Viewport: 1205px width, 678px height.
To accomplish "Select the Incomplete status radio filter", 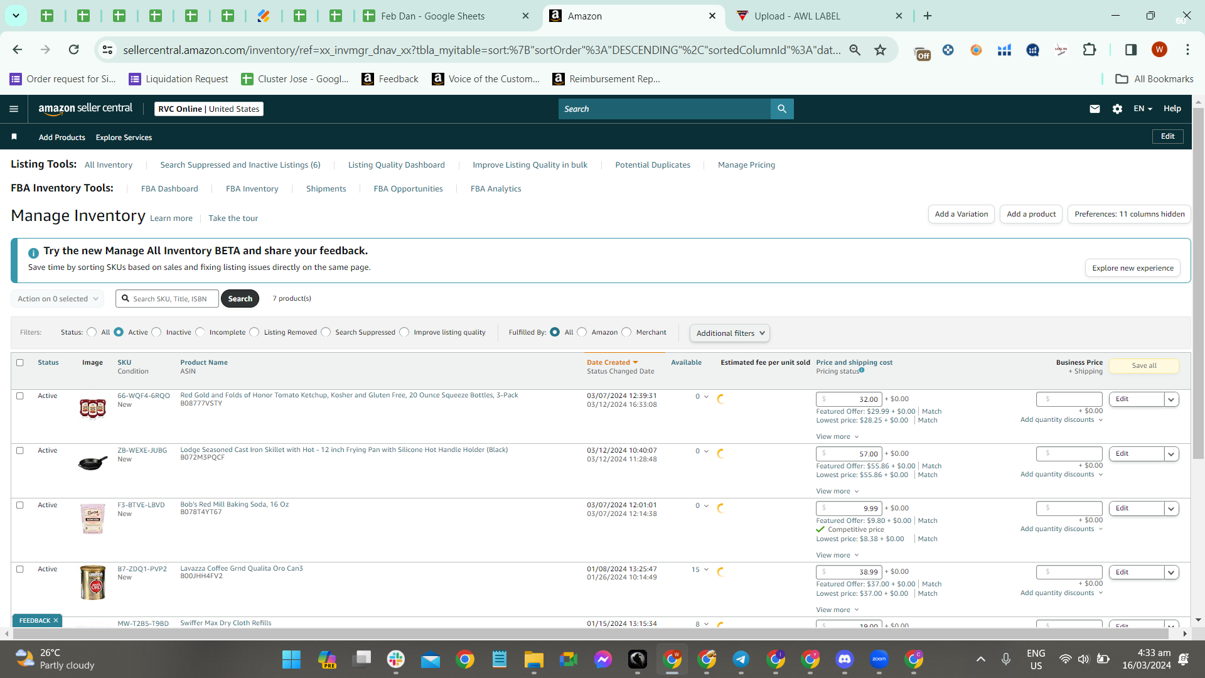I will pos(200,332).
